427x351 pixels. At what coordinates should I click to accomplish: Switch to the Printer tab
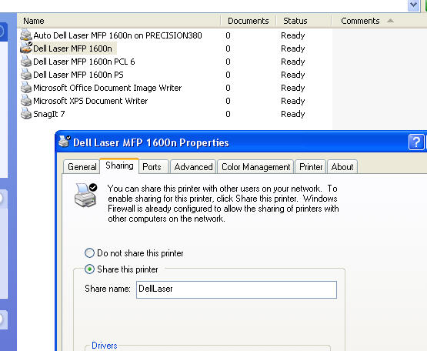click(x=311, y=167)
